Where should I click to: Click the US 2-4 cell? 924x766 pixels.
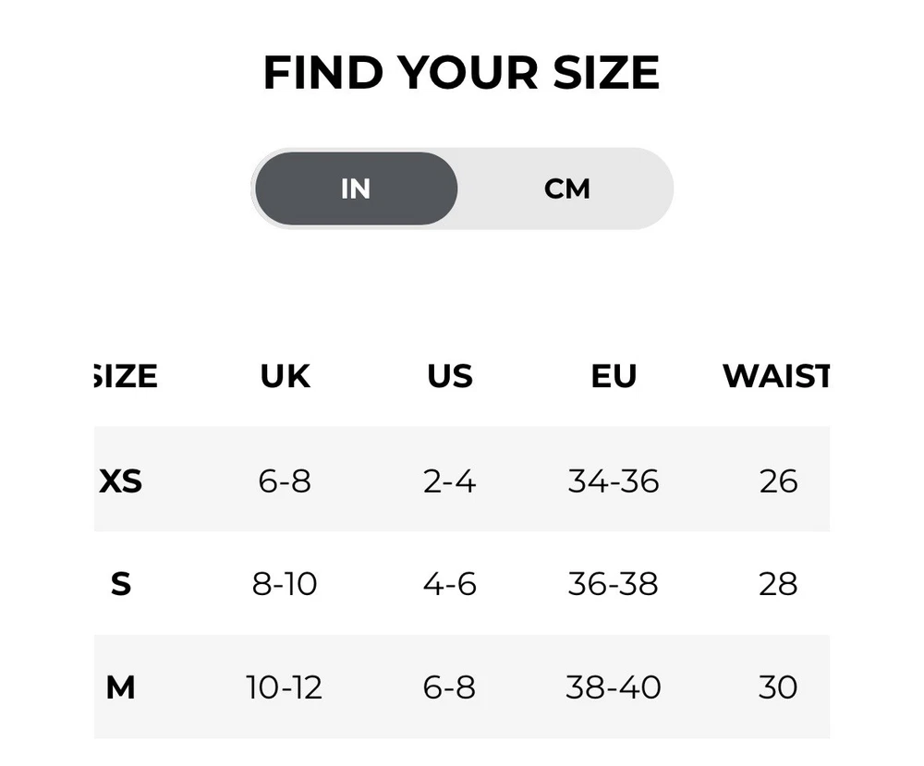(449, 480)
